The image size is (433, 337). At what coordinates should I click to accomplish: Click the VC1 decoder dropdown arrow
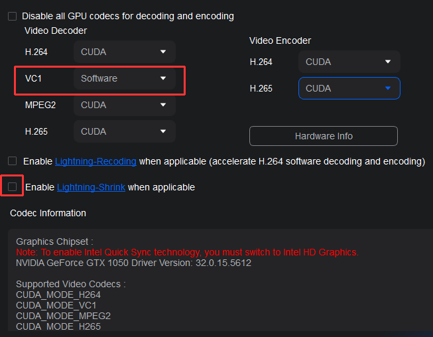coord(163,78)
